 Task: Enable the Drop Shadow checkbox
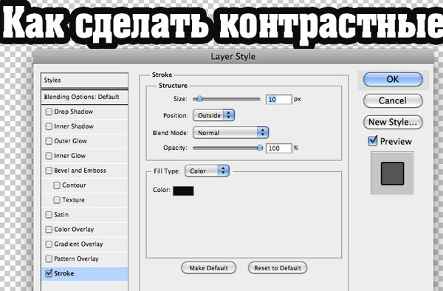(x=49, y=112)
